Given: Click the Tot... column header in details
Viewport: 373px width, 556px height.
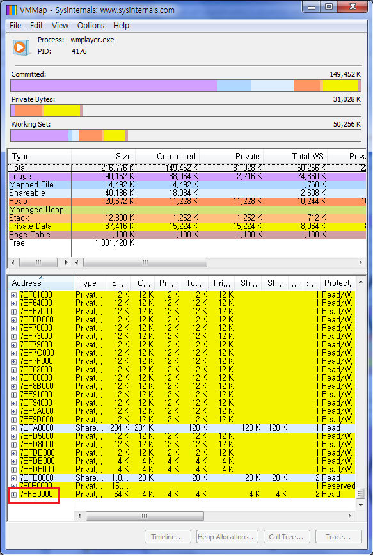Looking at the screenshot, I should tap(194, 283).
